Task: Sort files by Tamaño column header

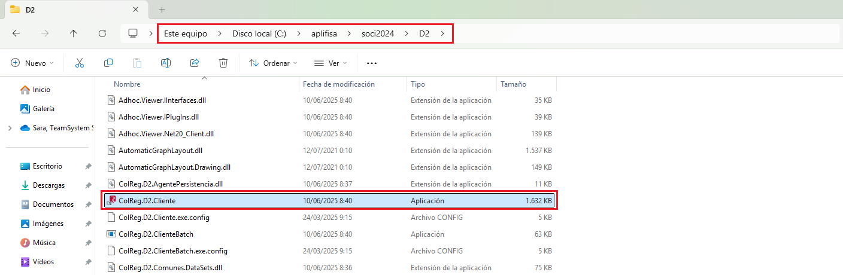Action: tap(513, 84)
